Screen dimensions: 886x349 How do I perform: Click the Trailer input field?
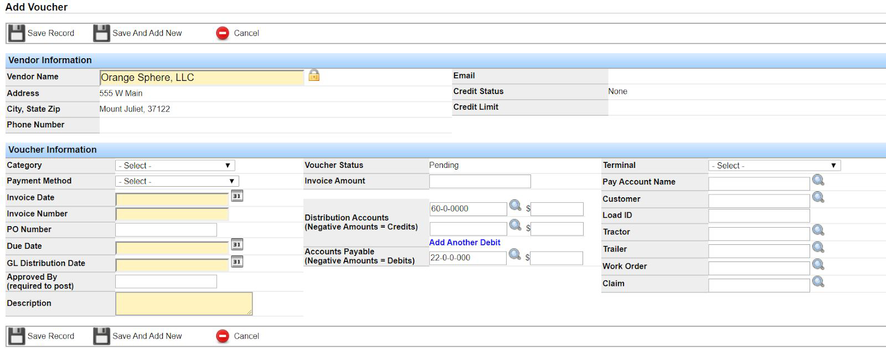[759, 250]
